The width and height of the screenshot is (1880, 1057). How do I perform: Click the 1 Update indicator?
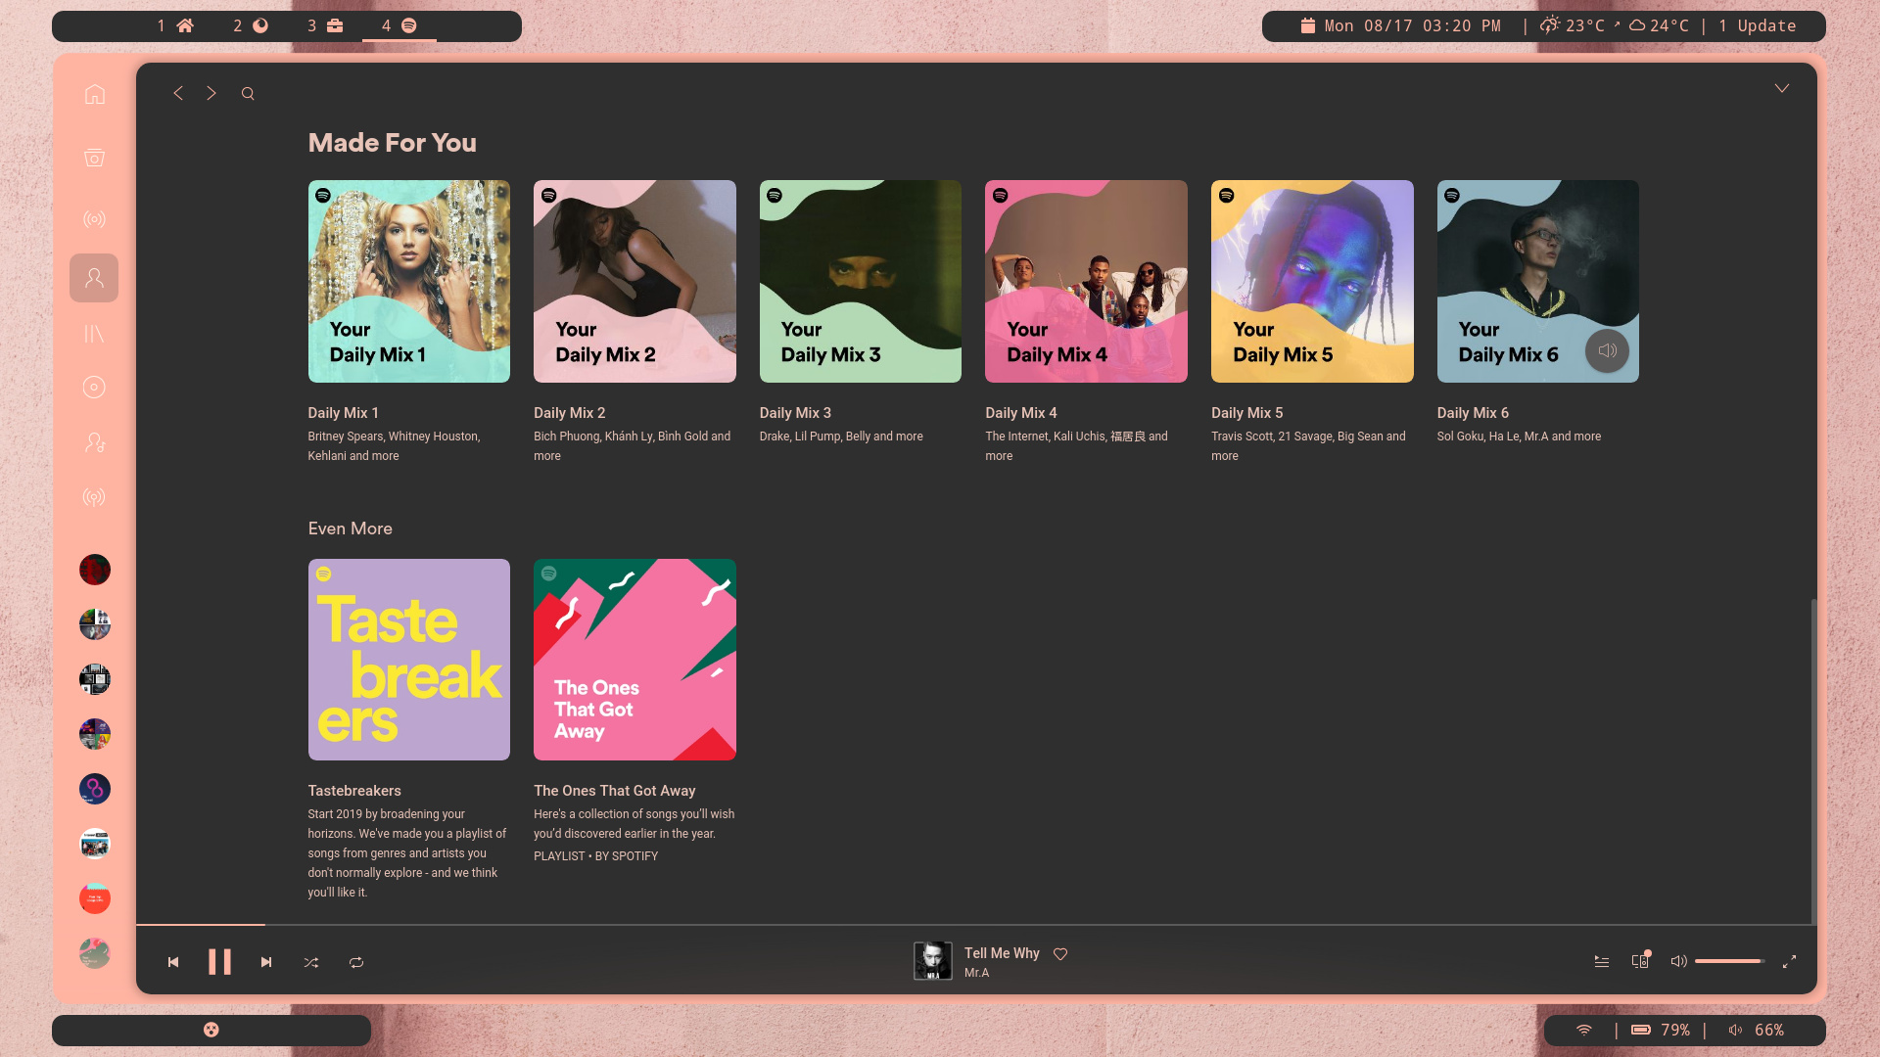coord(1757,25)
